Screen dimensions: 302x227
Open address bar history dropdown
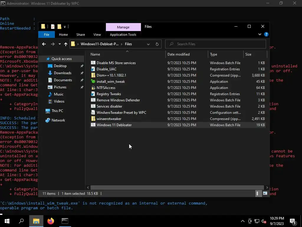click(148, 44)
